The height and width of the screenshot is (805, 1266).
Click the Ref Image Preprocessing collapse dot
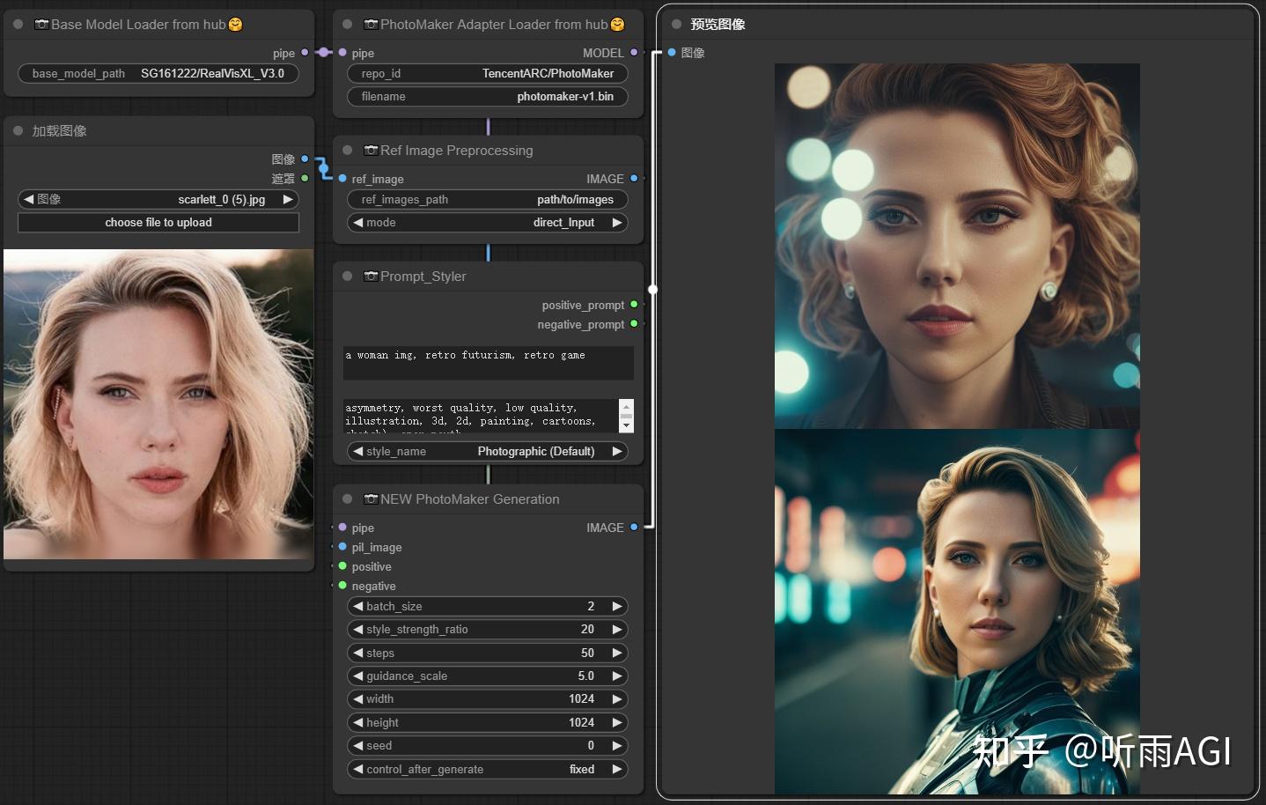click(347, 151)
